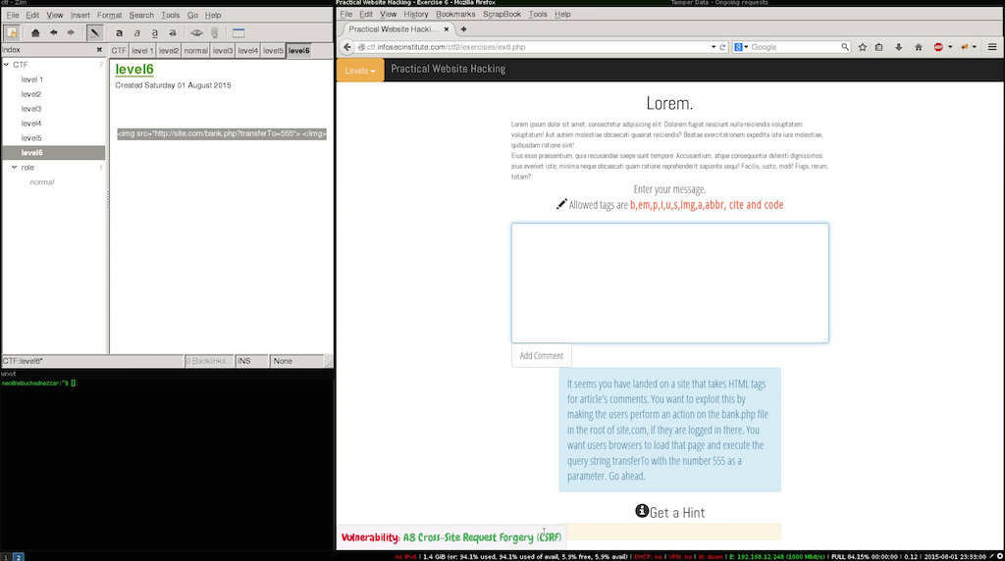1005x561 pixels.
Task: Go to Firefox home page icon
Action: point(919,47)
